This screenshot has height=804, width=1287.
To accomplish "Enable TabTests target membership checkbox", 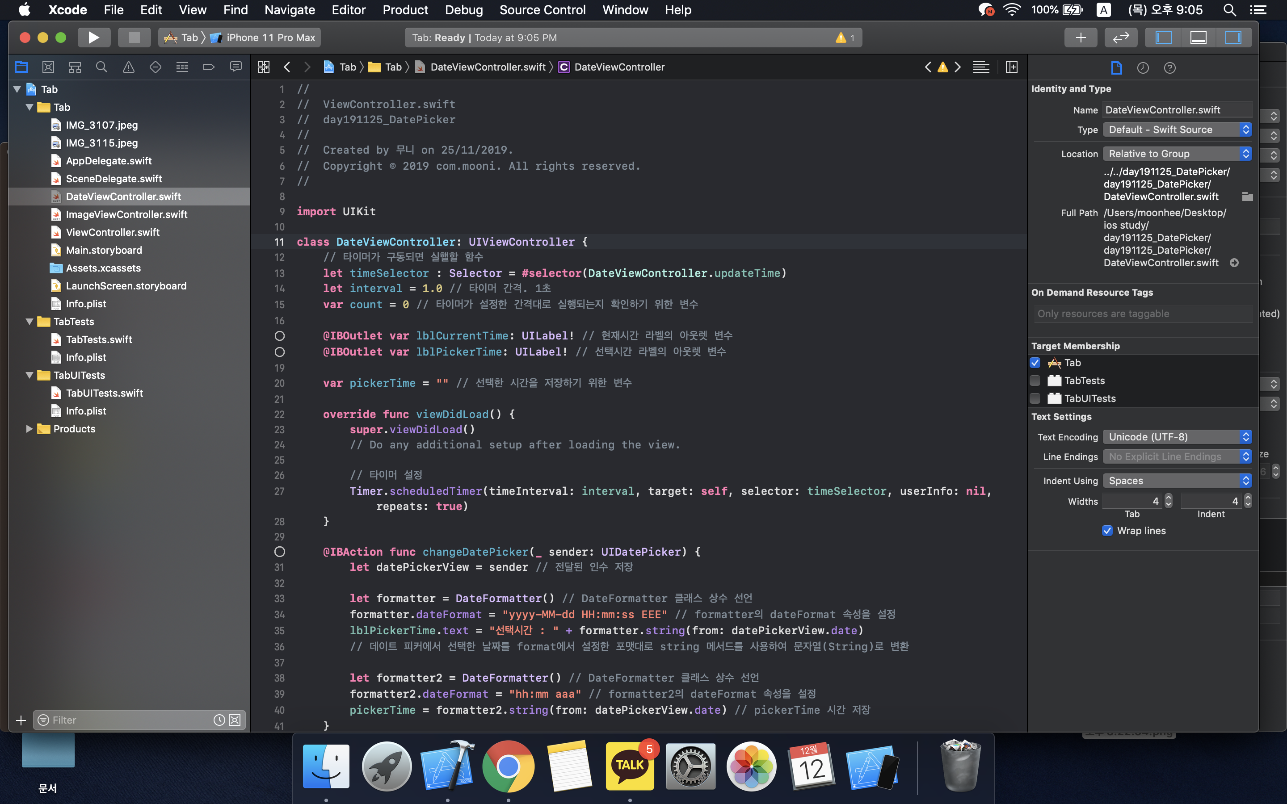I will point(1035,381).
